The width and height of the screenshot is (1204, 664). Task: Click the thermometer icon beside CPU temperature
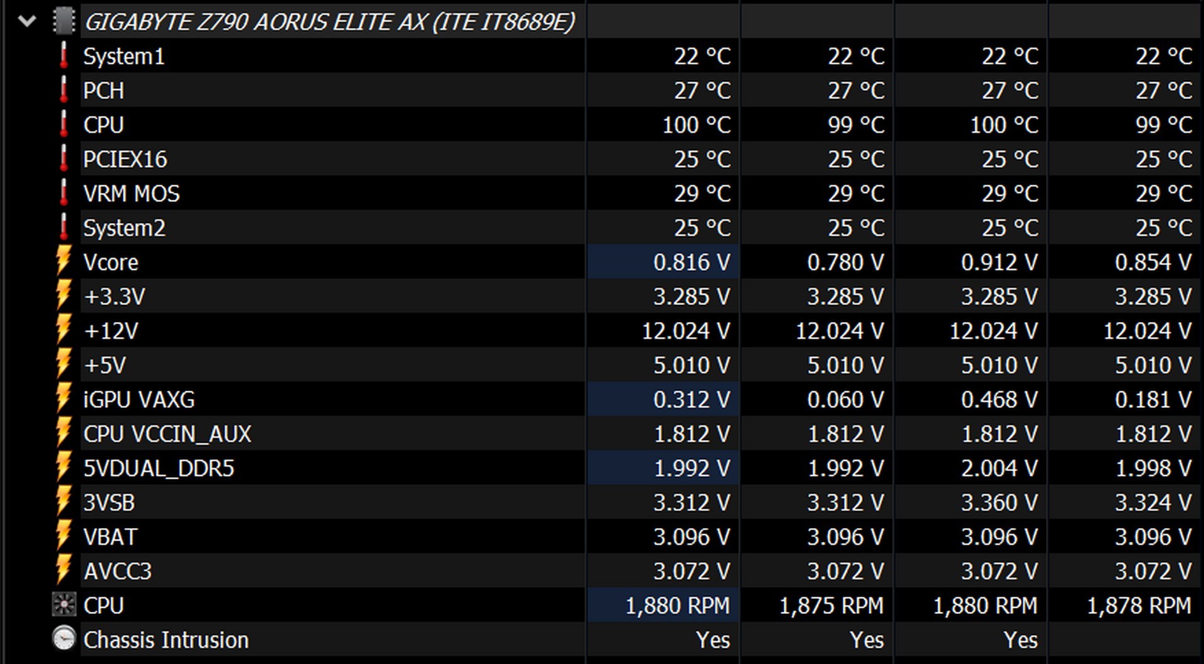(x=64, y=125)
